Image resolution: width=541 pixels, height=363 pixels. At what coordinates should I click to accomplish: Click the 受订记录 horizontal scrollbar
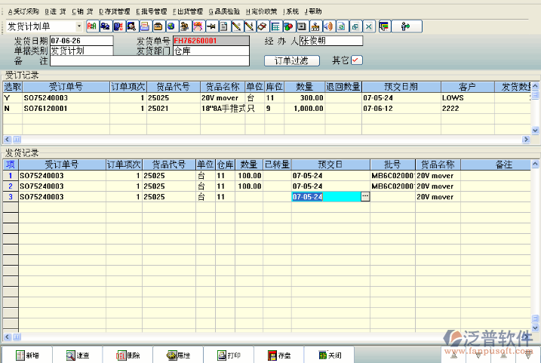pos(264,140)
